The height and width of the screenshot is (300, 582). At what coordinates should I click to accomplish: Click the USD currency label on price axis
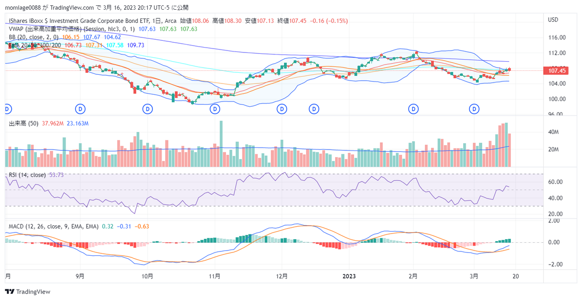tap(553, 20)
